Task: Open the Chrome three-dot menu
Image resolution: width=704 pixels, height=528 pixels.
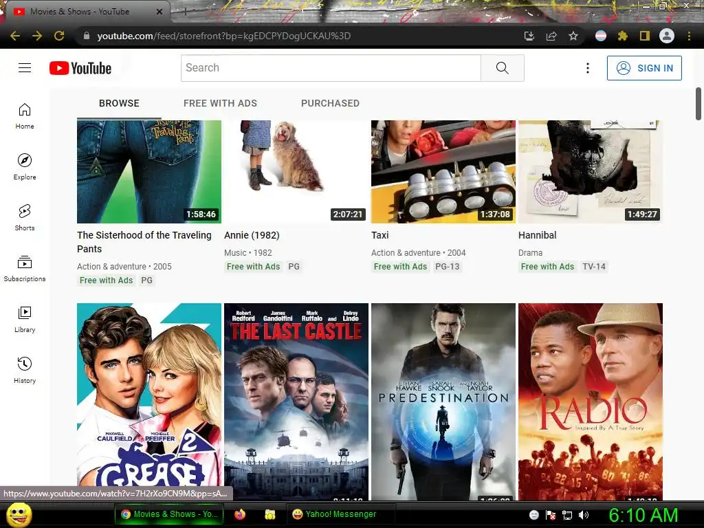Action: [x=689, y=36]
